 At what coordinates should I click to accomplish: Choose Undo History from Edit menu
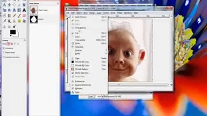pyautogui.click(x=89, y=28)
